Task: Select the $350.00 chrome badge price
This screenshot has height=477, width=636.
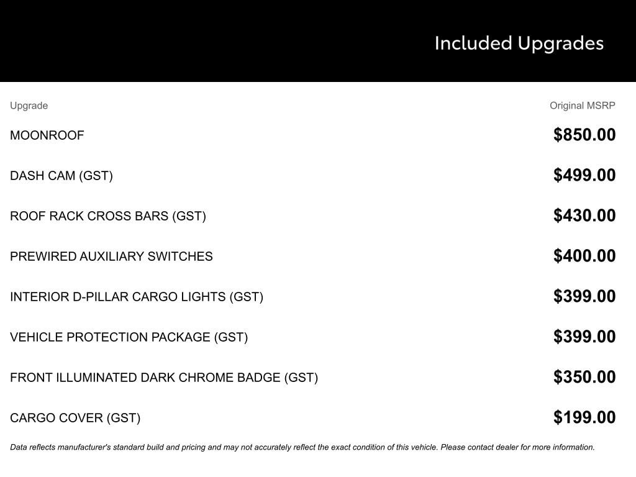Action: pos(584,377)
